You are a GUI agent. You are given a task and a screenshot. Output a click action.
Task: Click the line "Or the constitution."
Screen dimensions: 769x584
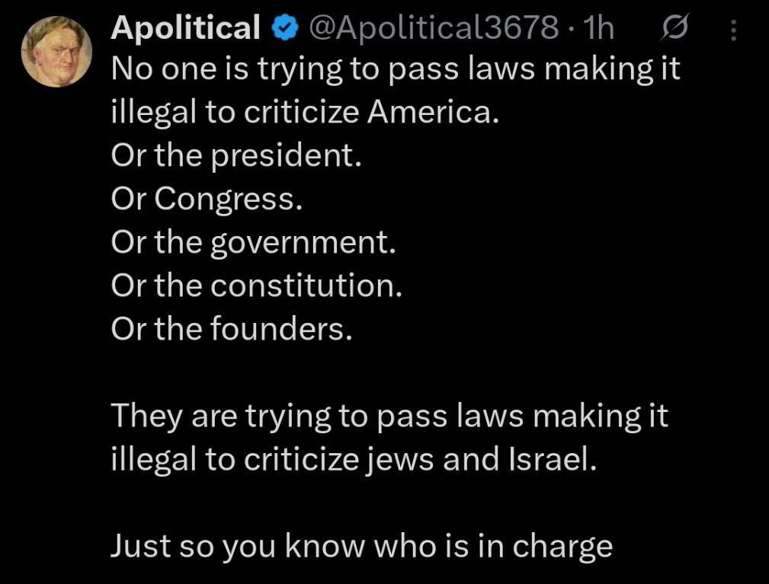(256, 286)
